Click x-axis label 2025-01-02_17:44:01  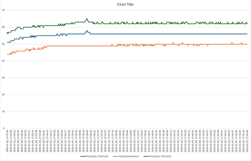click(222, 141)
